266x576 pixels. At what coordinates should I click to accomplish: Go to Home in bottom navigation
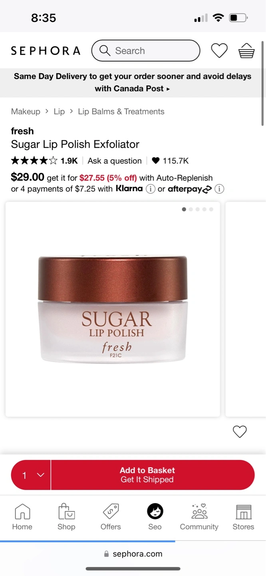coord(22,517)
